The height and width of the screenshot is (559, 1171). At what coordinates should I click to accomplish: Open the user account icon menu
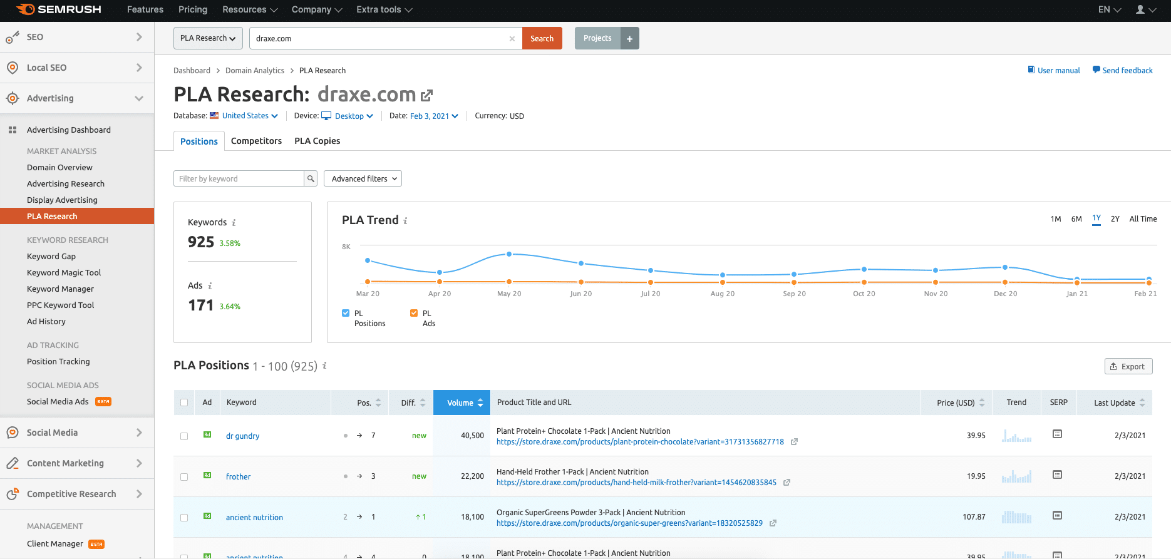(x=1146, y=9)
